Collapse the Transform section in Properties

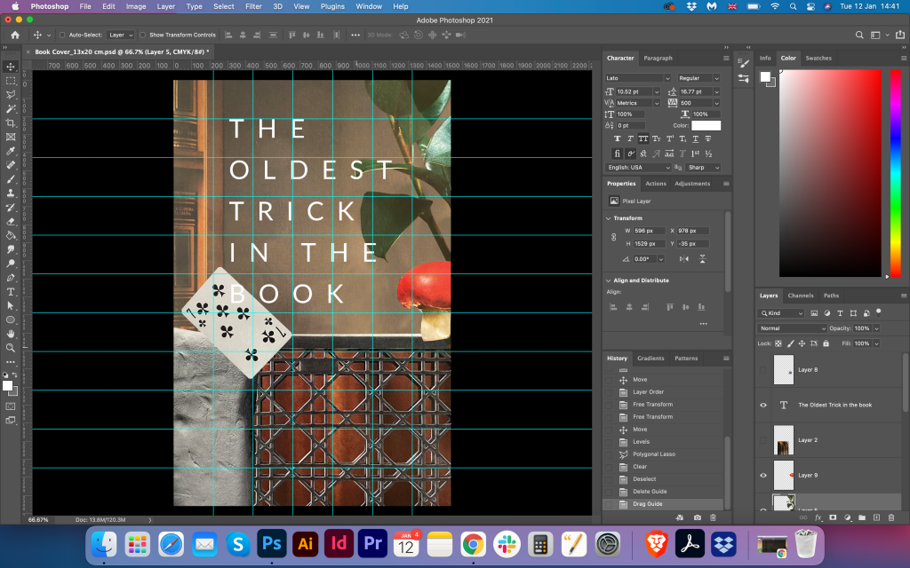[x=609, y=217]
